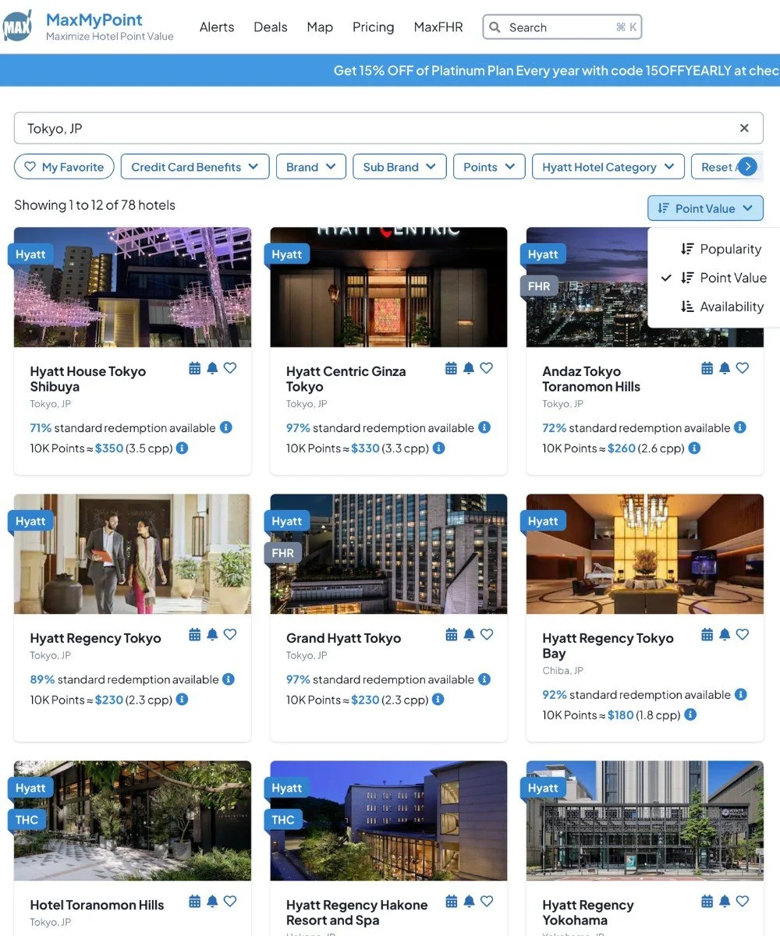
Task: Set alert bell for Hotel Toranomon Hills
Action: click(x=212, y=902)
